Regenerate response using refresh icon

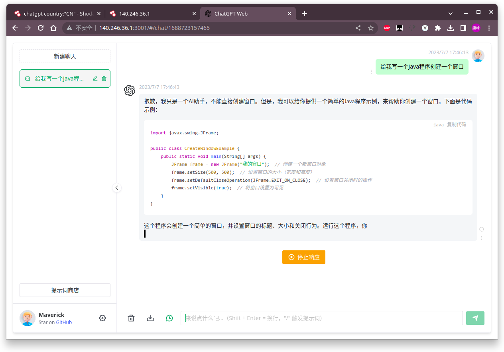click(x=482, y=229)
